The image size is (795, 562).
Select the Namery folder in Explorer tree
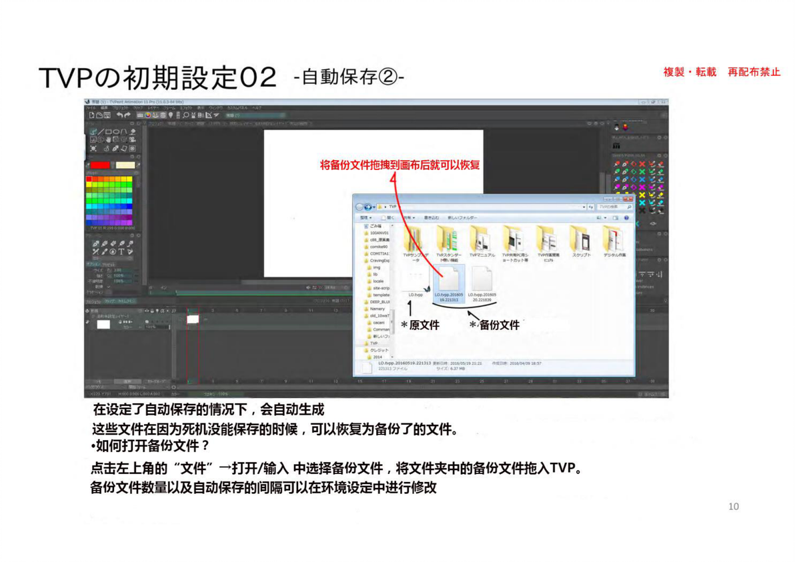[x=374, y=309]
